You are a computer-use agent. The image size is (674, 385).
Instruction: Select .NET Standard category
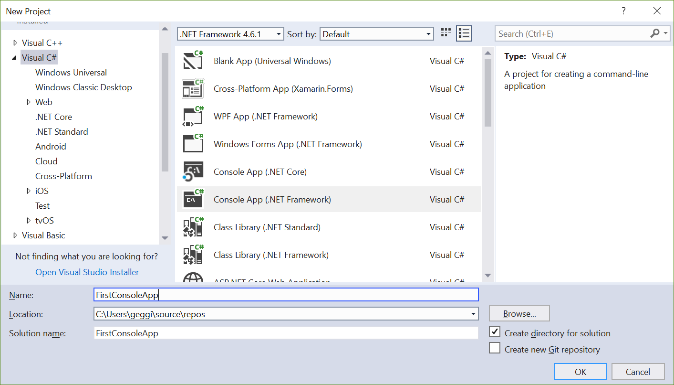(x=62, y=132)
